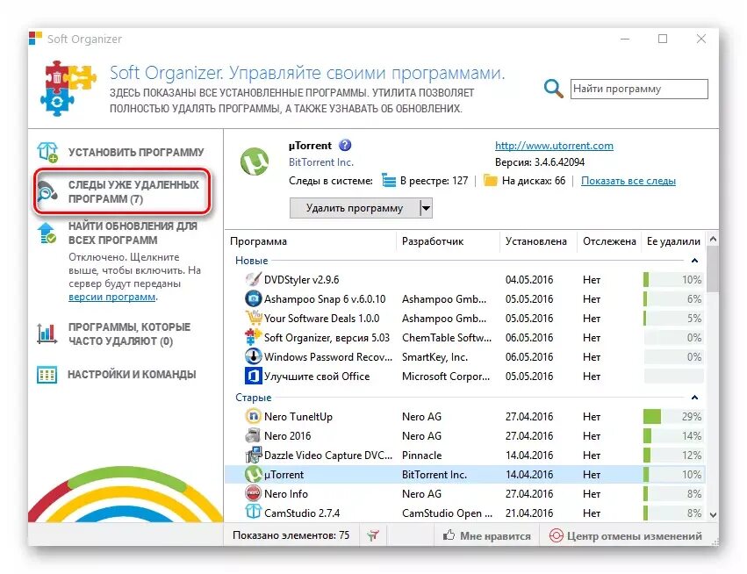
Task: Sort by the Установлена column header
Action: coord(538,241)
